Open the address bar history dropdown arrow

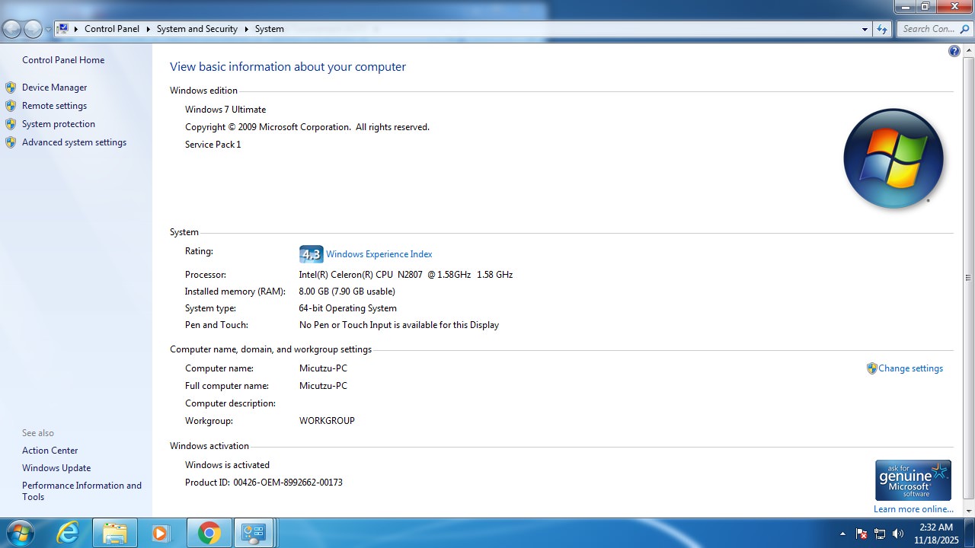coord(865,29)
